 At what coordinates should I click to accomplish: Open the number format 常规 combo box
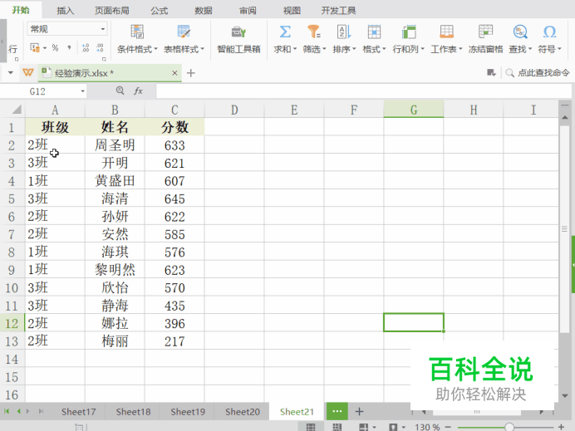(x=67, y=29)
